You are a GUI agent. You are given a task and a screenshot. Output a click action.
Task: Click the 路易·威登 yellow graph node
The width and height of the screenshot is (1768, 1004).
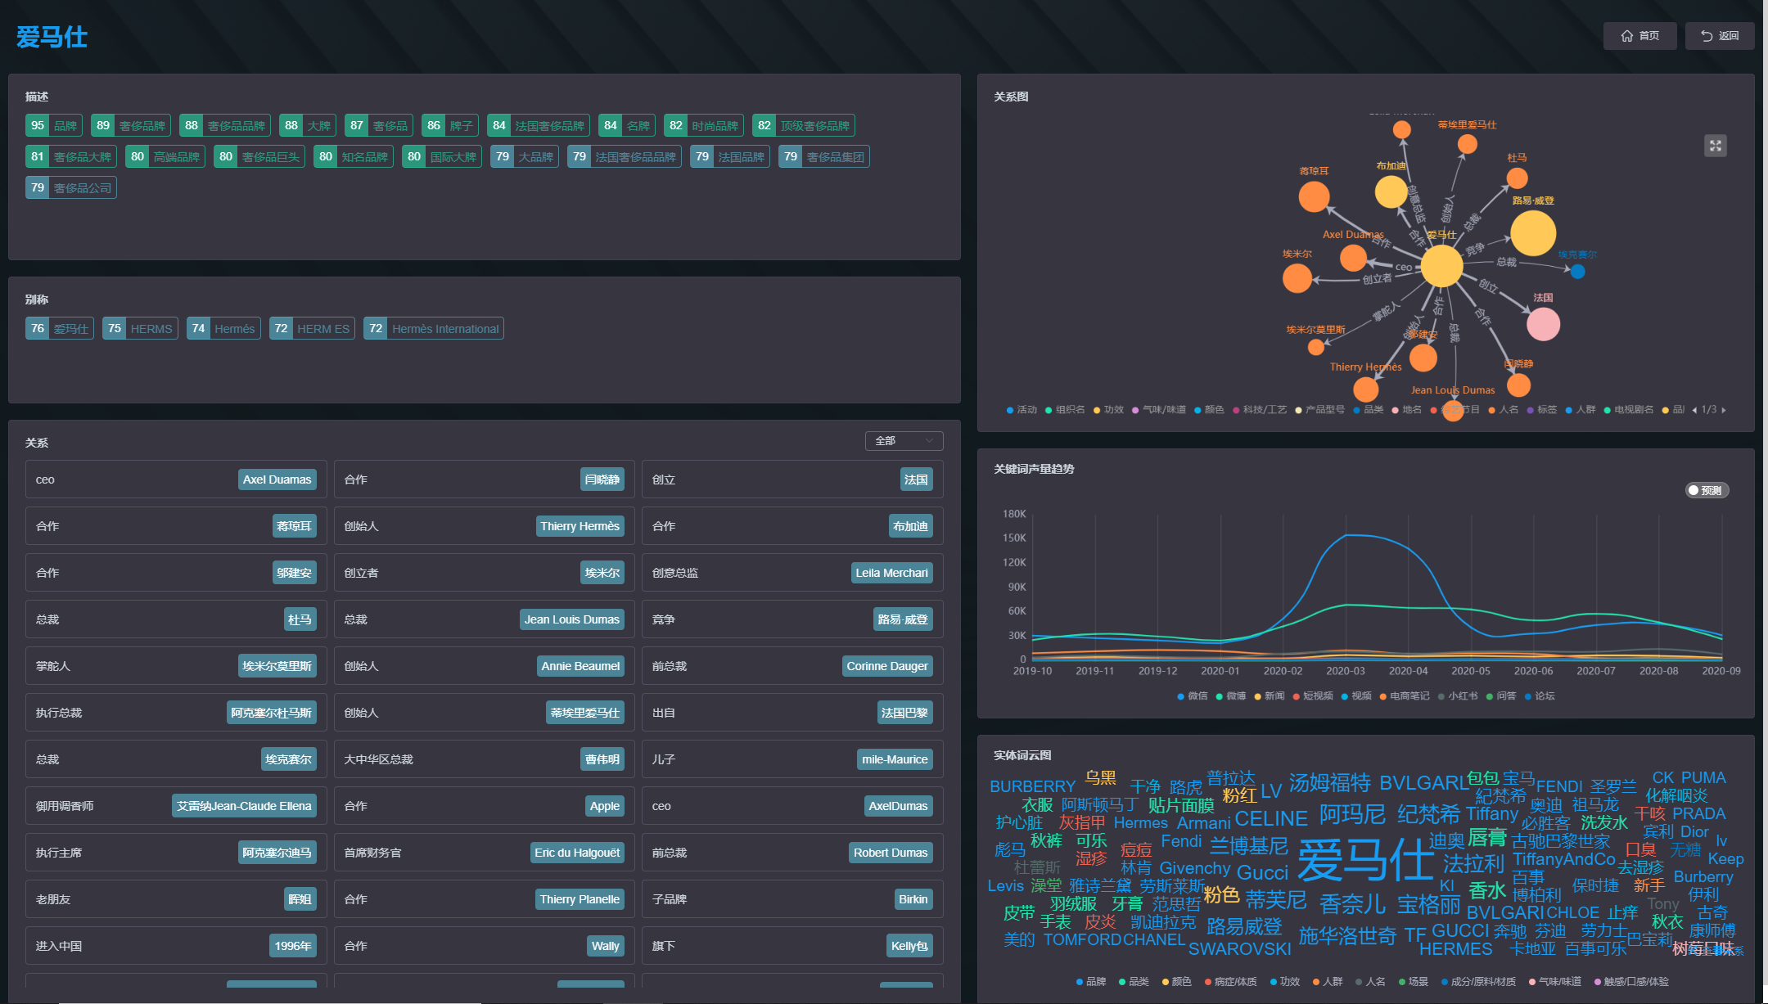(x=1533, y=233)
